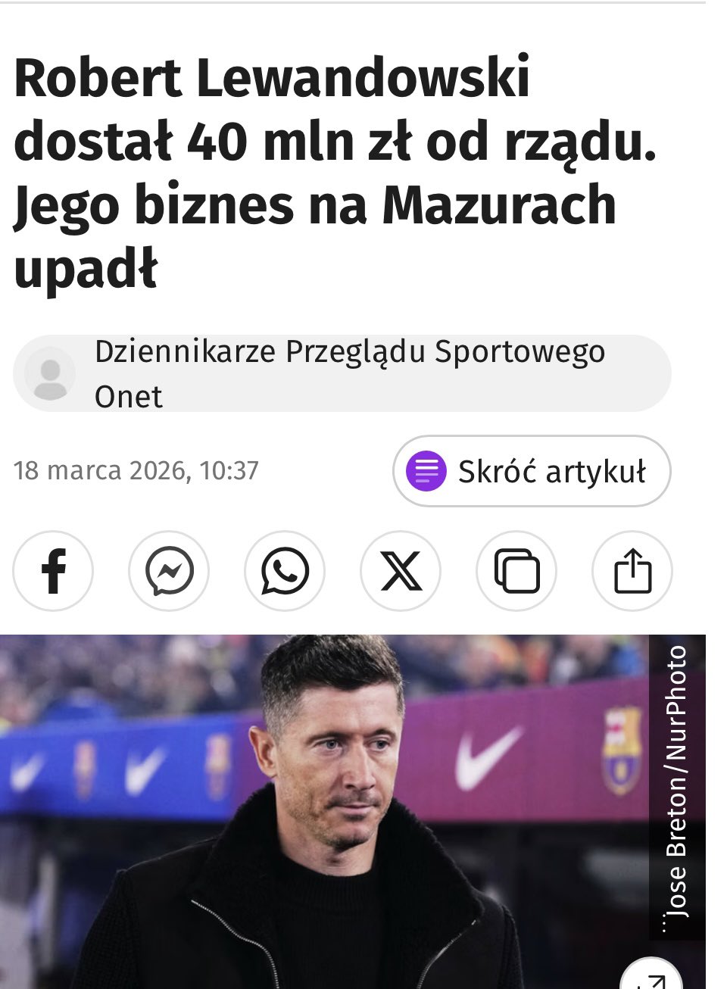This screenshot has height=989, width=727.
Task: Click the white Nike swoosh on the pink board
Action: [488, 757]
